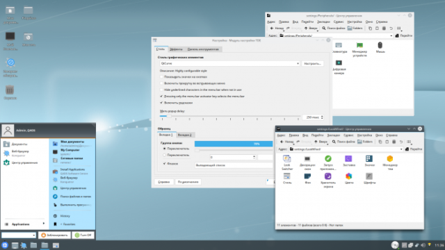Open the Цифровая камера icon

click(339, 67)
